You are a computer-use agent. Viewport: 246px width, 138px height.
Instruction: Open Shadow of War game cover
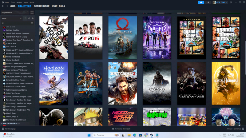point(191,83)
